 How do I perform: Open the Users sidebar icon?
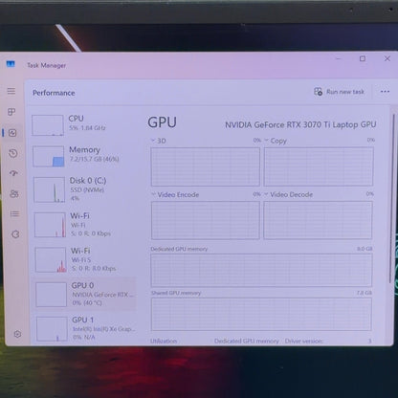[x=14, y=193]
